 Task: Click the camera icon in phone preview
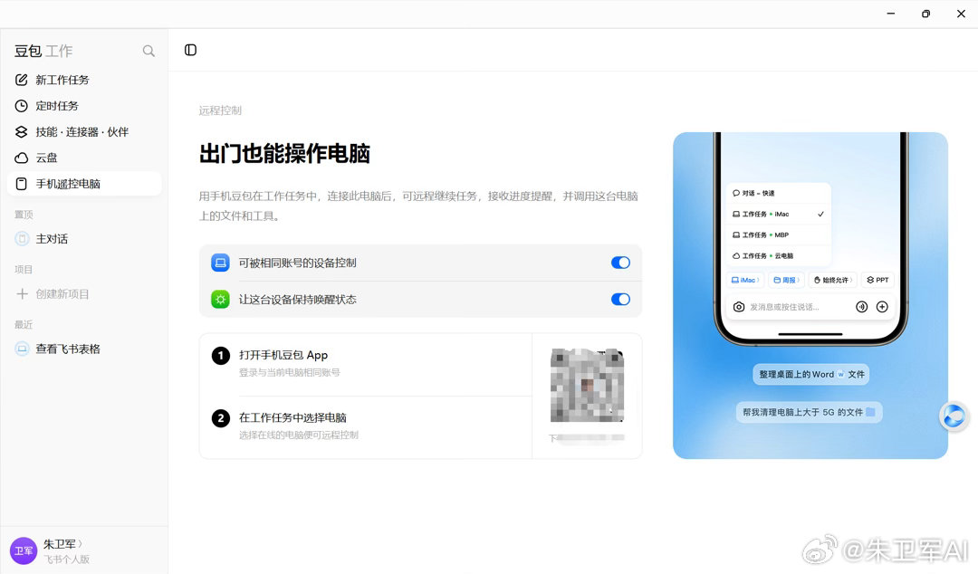[739, 307]
